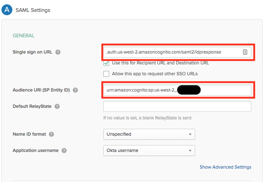The width and height of the screenshot is (264, 182).
Task: Click the SAML Settings heading
Action: click(33, 10)
